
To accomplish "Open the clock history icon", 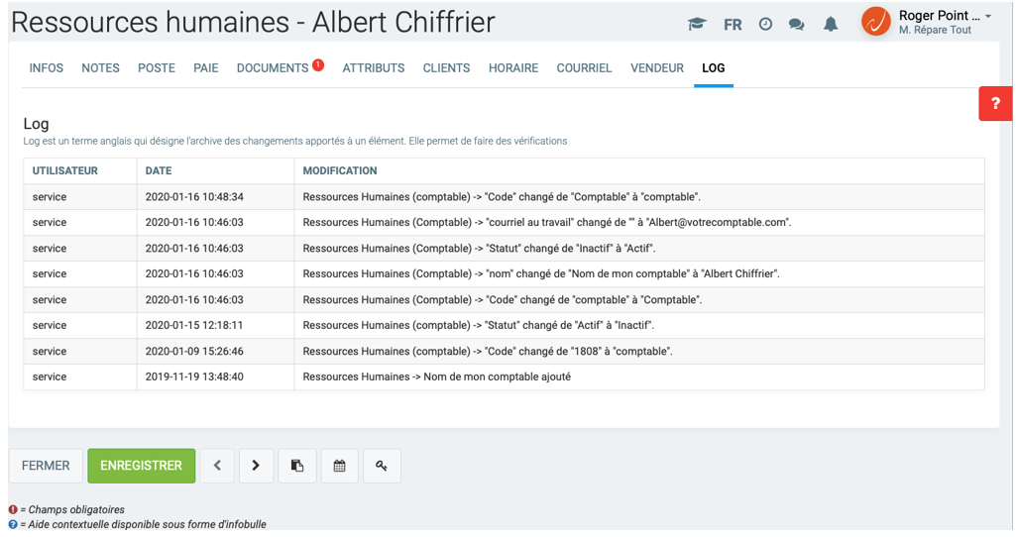I will pyautogui.click(x=765, y=24).
